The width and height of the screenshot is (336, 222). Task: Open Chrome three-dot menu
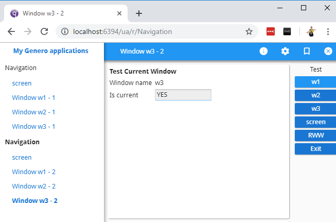328,31
